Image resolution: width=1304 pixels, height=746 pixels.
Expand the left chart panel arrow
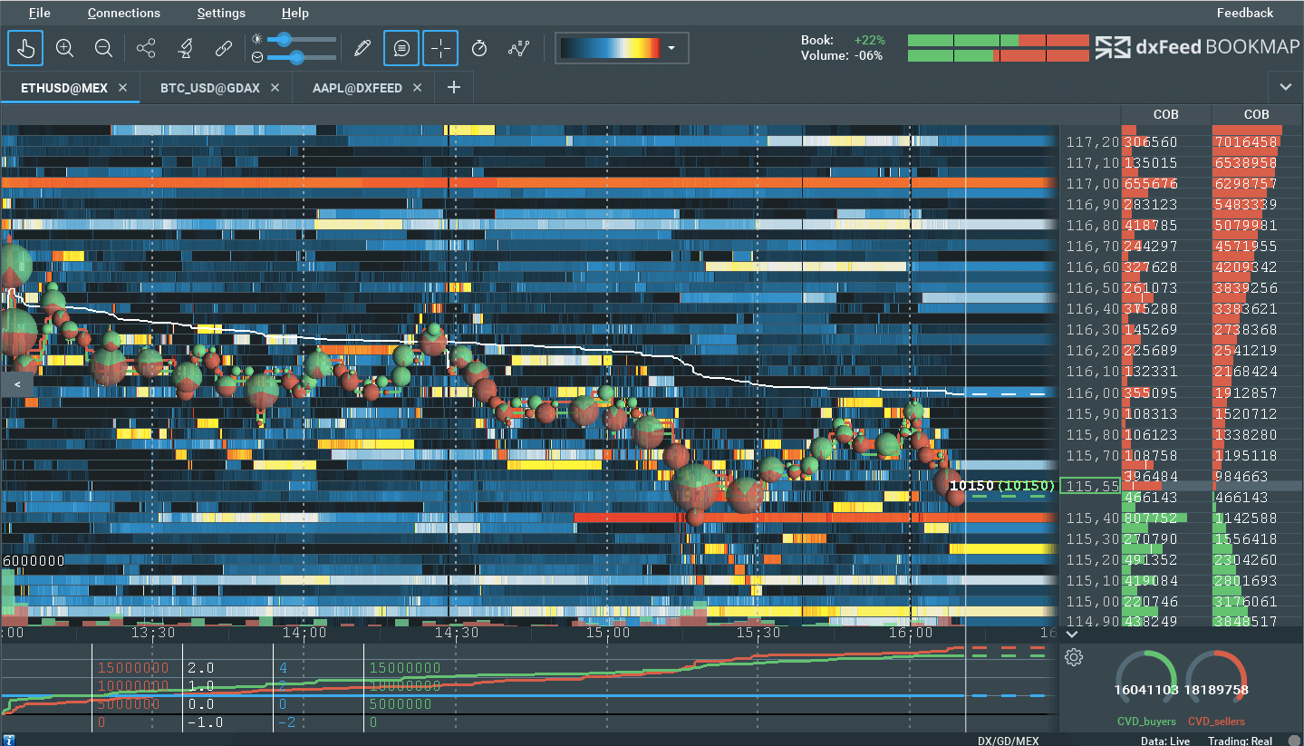(16, 384)
